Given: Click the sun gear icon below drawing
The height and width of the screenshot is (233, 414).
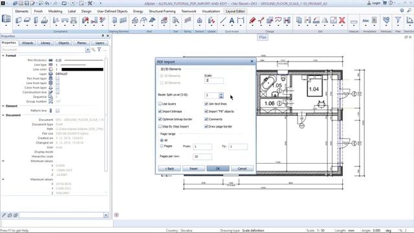Looking at the screenshot, I should 116,215.
